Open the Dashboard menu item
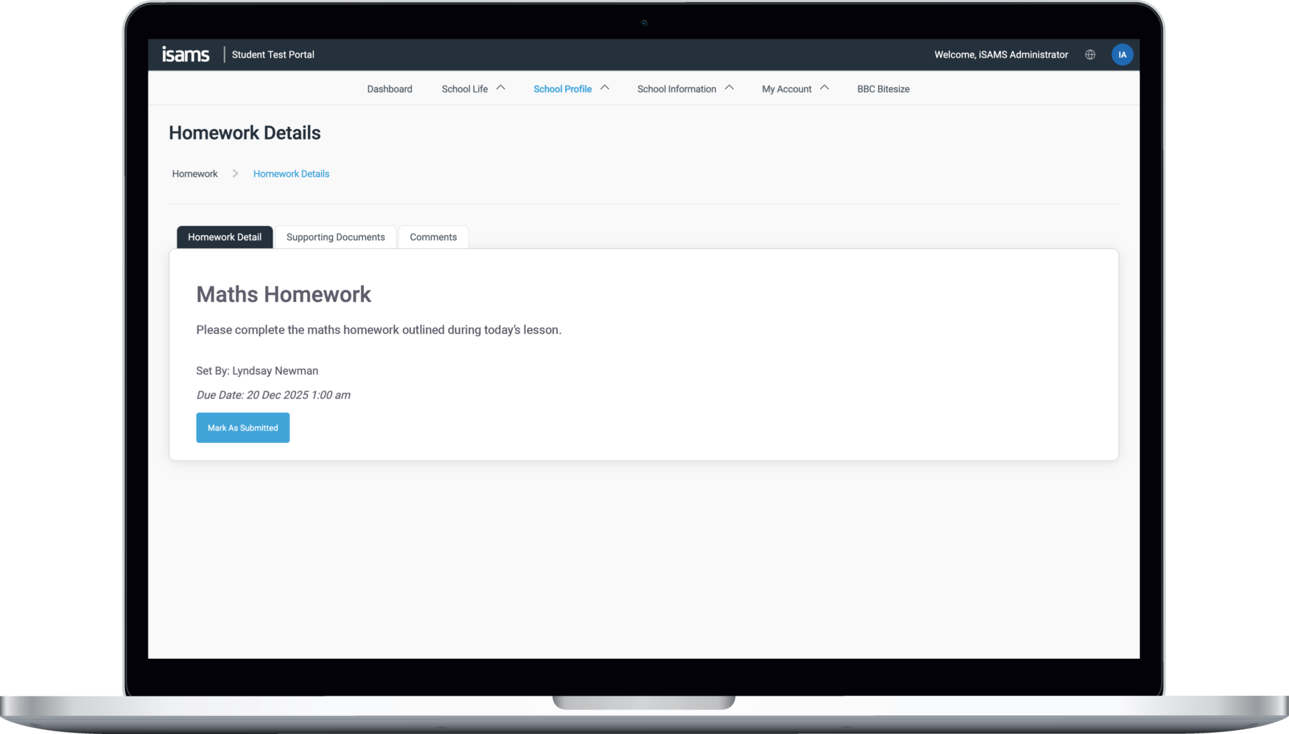This screenshot has width=1289, height=734. [389, 89]
